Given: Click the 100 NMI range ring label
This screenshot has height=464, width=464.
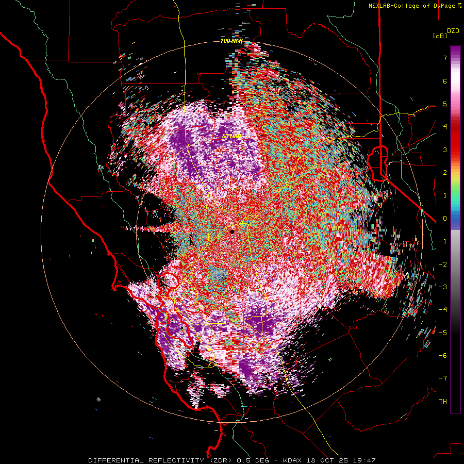Looking at the screenshot, I should 231,41.
